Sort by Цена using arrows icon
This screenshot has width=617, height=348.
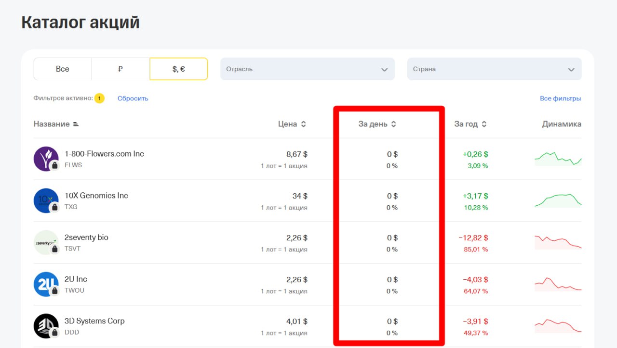click(303, 124)
